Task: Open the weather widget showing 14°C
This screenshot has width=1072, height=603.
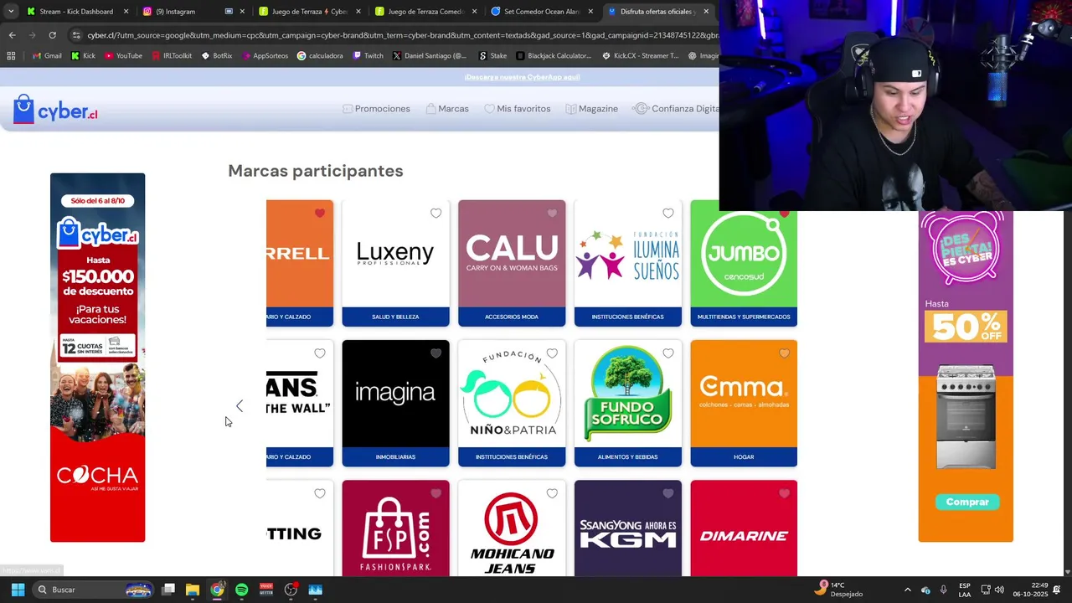Action: coord(839,590)
